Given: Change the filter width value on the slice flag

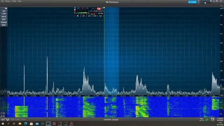Looking at the screenshot, I should tap(87, 8).
